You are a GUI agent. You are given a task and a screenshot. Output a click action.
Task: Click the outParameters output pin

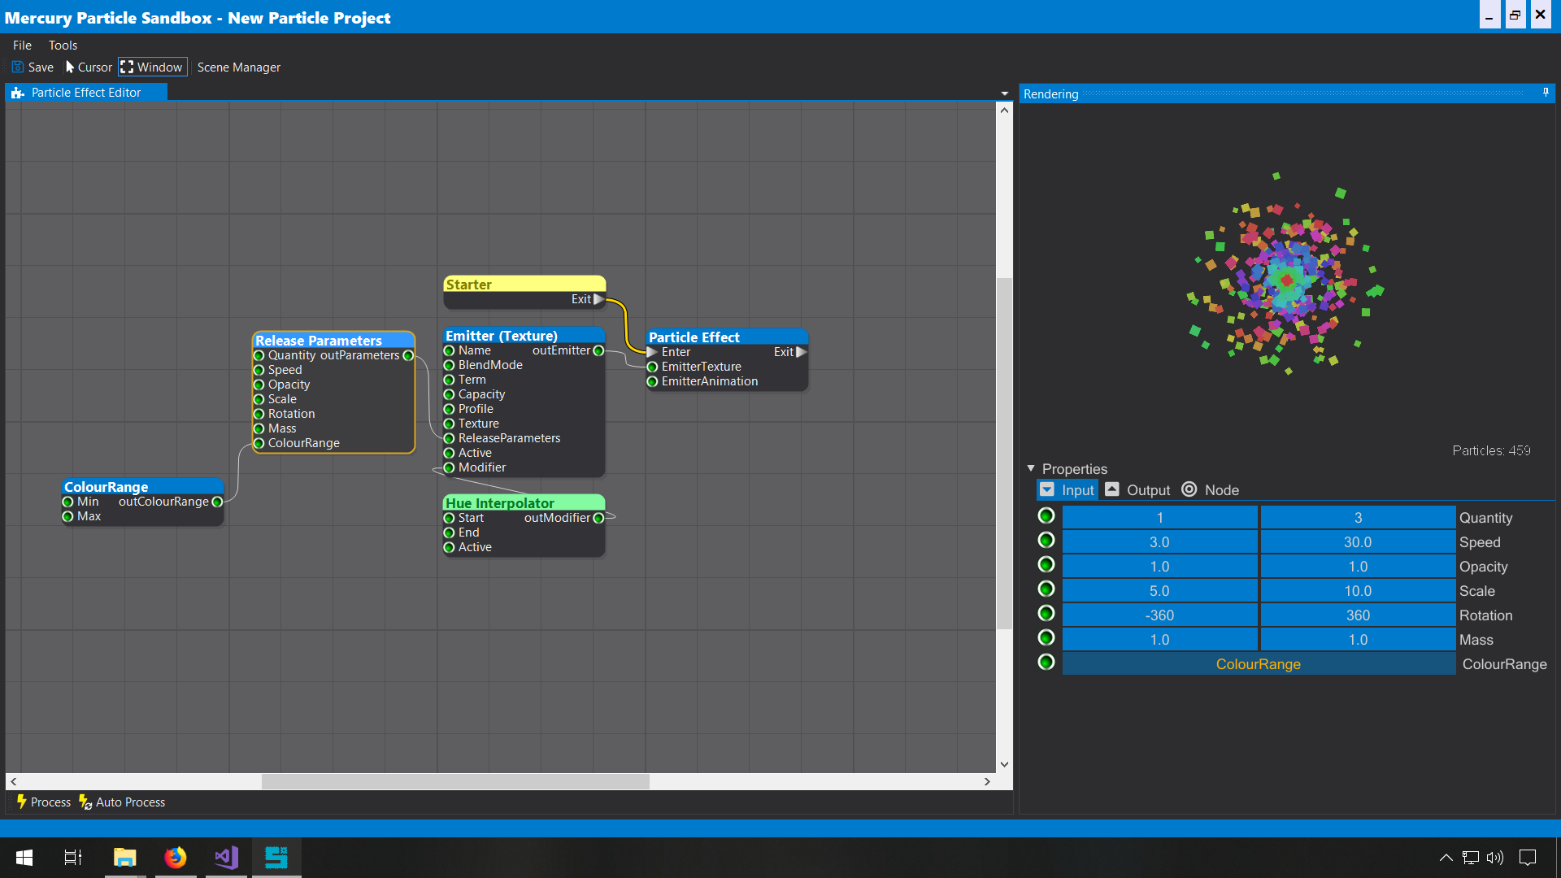point(408,355)
